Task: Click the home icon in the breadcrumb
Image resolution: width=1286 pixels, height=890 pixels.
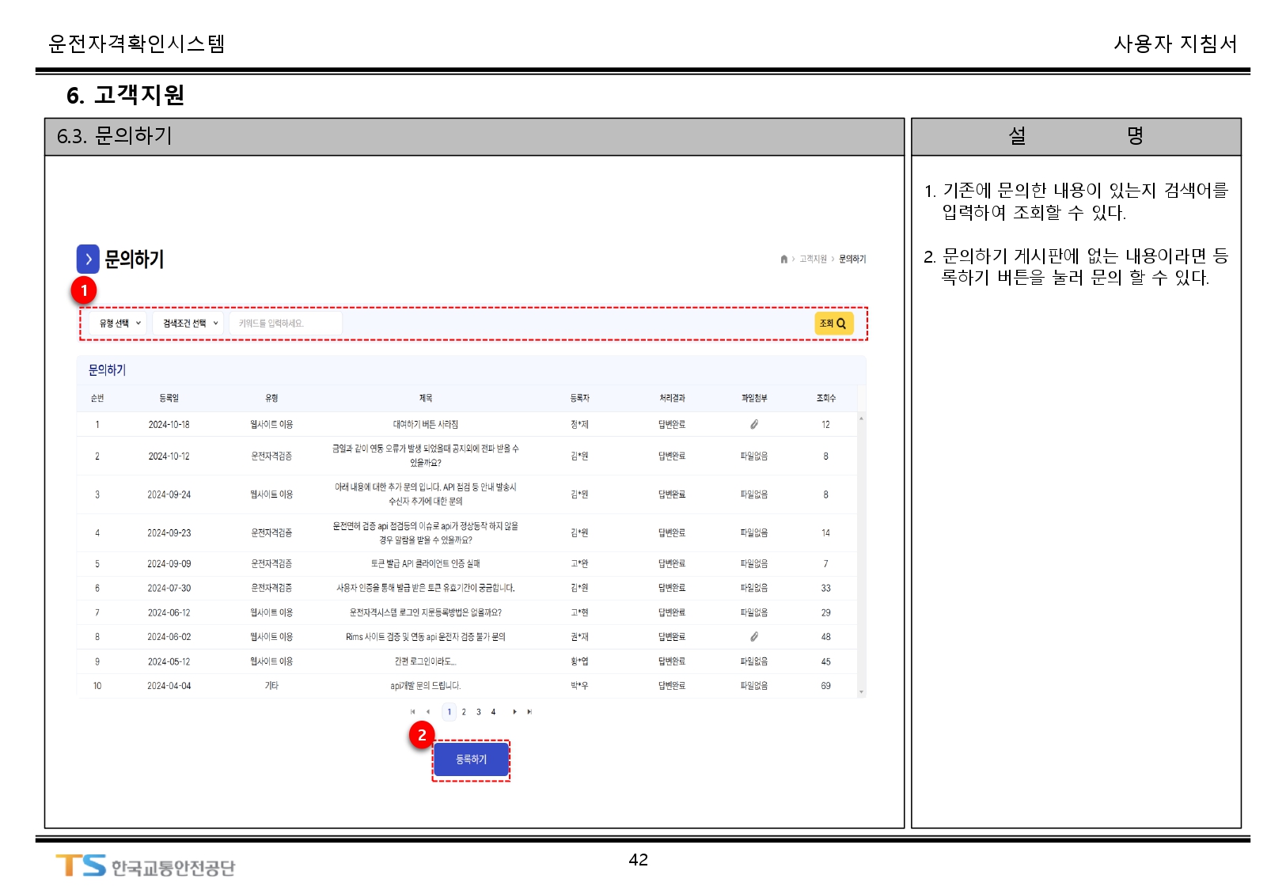Action: click(783, 259)
